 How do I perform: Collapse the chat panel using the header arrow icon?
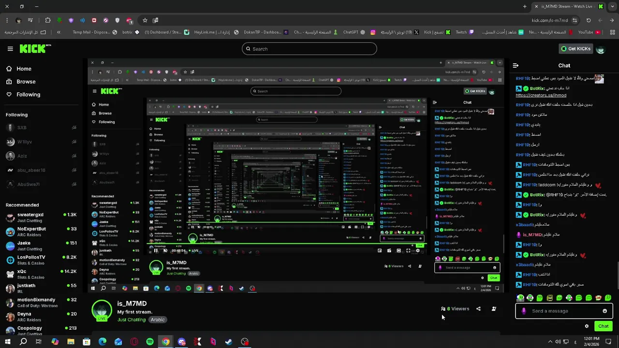click(516, 65)
